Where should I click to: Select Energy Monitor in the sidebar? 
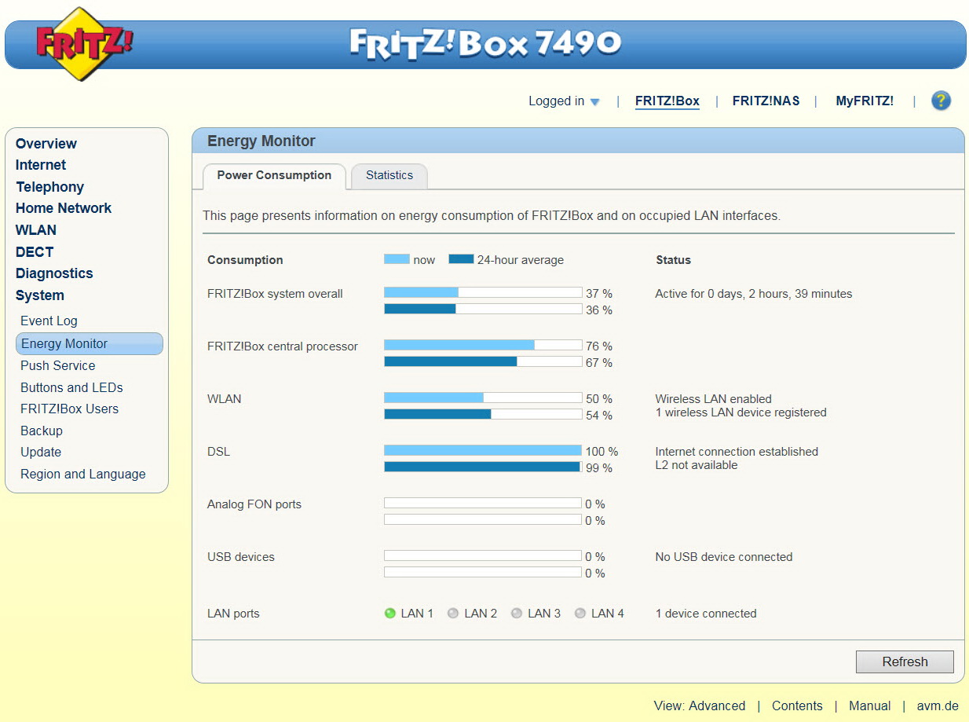point(90,343)
